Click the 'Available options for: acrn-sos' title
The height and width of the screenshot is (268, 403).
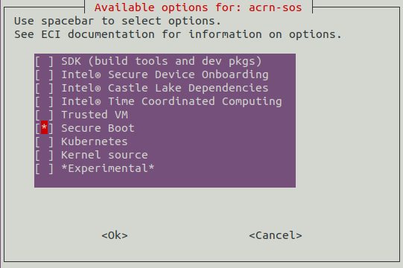[198, 7]
